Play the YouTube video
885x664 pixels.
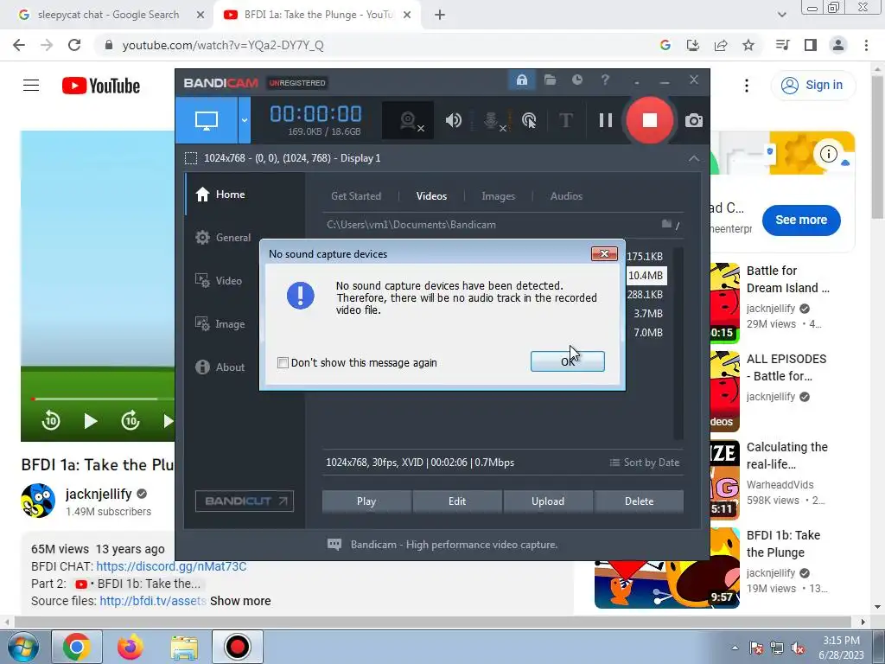point(90,421)
